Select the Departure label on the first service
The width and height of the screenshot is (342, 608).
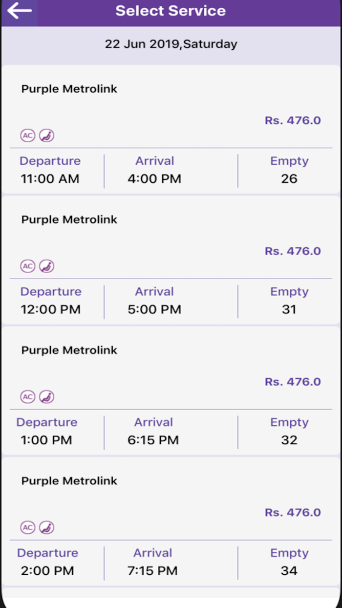50,161
